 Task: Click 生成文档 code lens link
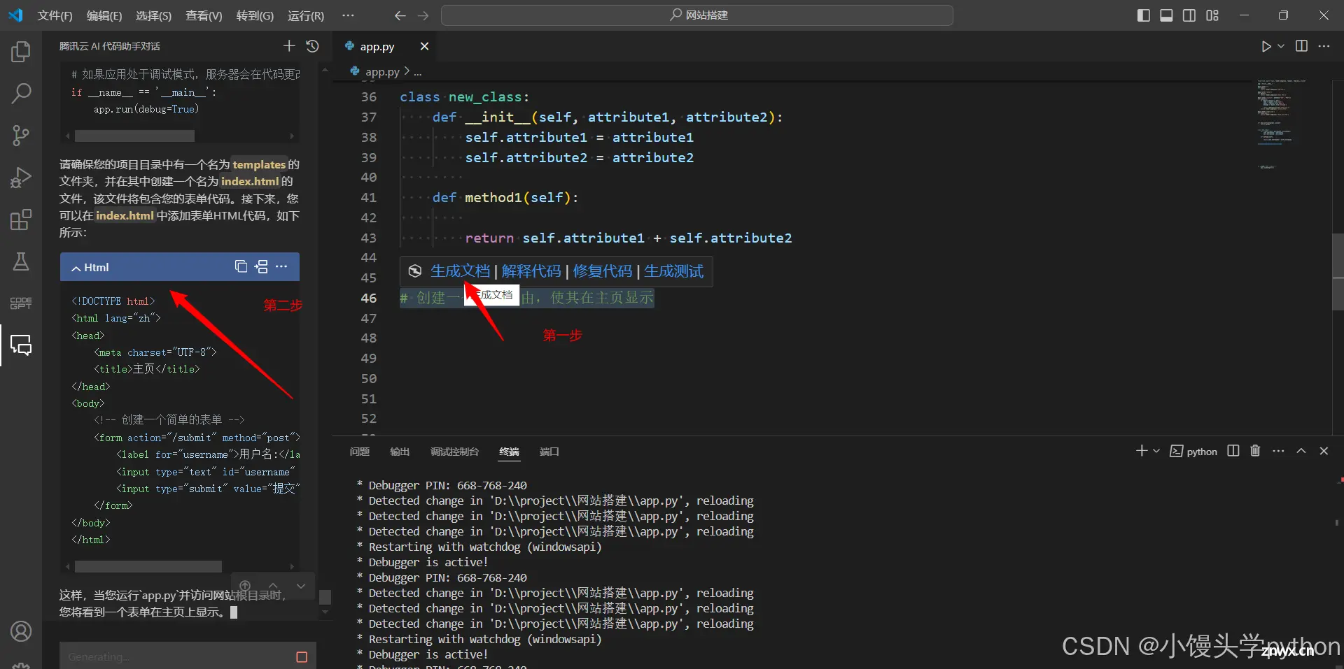pos(460,271)
